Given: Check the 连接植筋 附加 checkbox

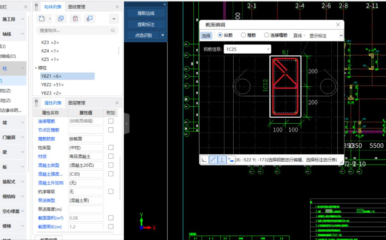Looking at the screenshot, I should click(x=111, y=121).
